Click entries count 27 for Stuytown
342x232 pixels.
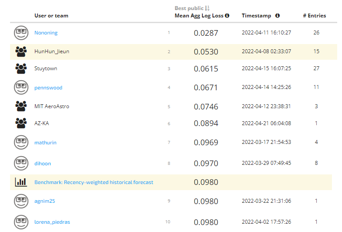click(x=316, y=68)
